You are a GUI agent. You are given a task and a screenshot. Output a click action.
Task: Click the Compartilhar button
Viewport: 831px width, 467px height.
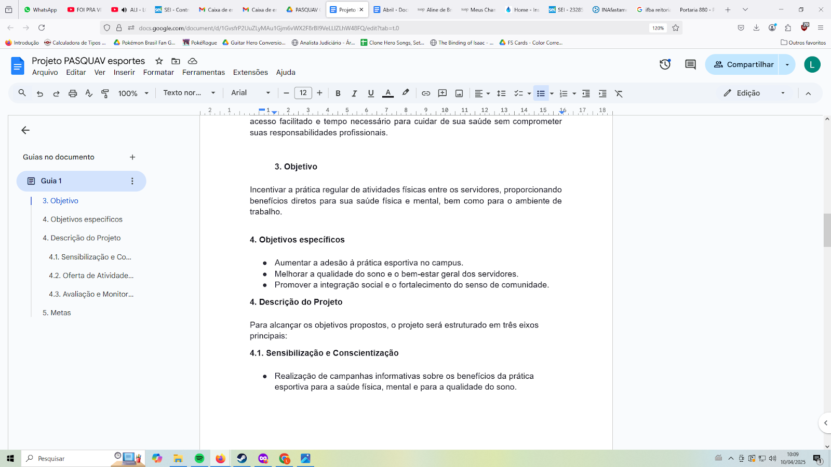pos(742,64)
